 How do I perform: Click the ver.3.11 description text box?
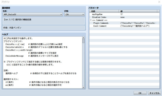click(44, 21)
